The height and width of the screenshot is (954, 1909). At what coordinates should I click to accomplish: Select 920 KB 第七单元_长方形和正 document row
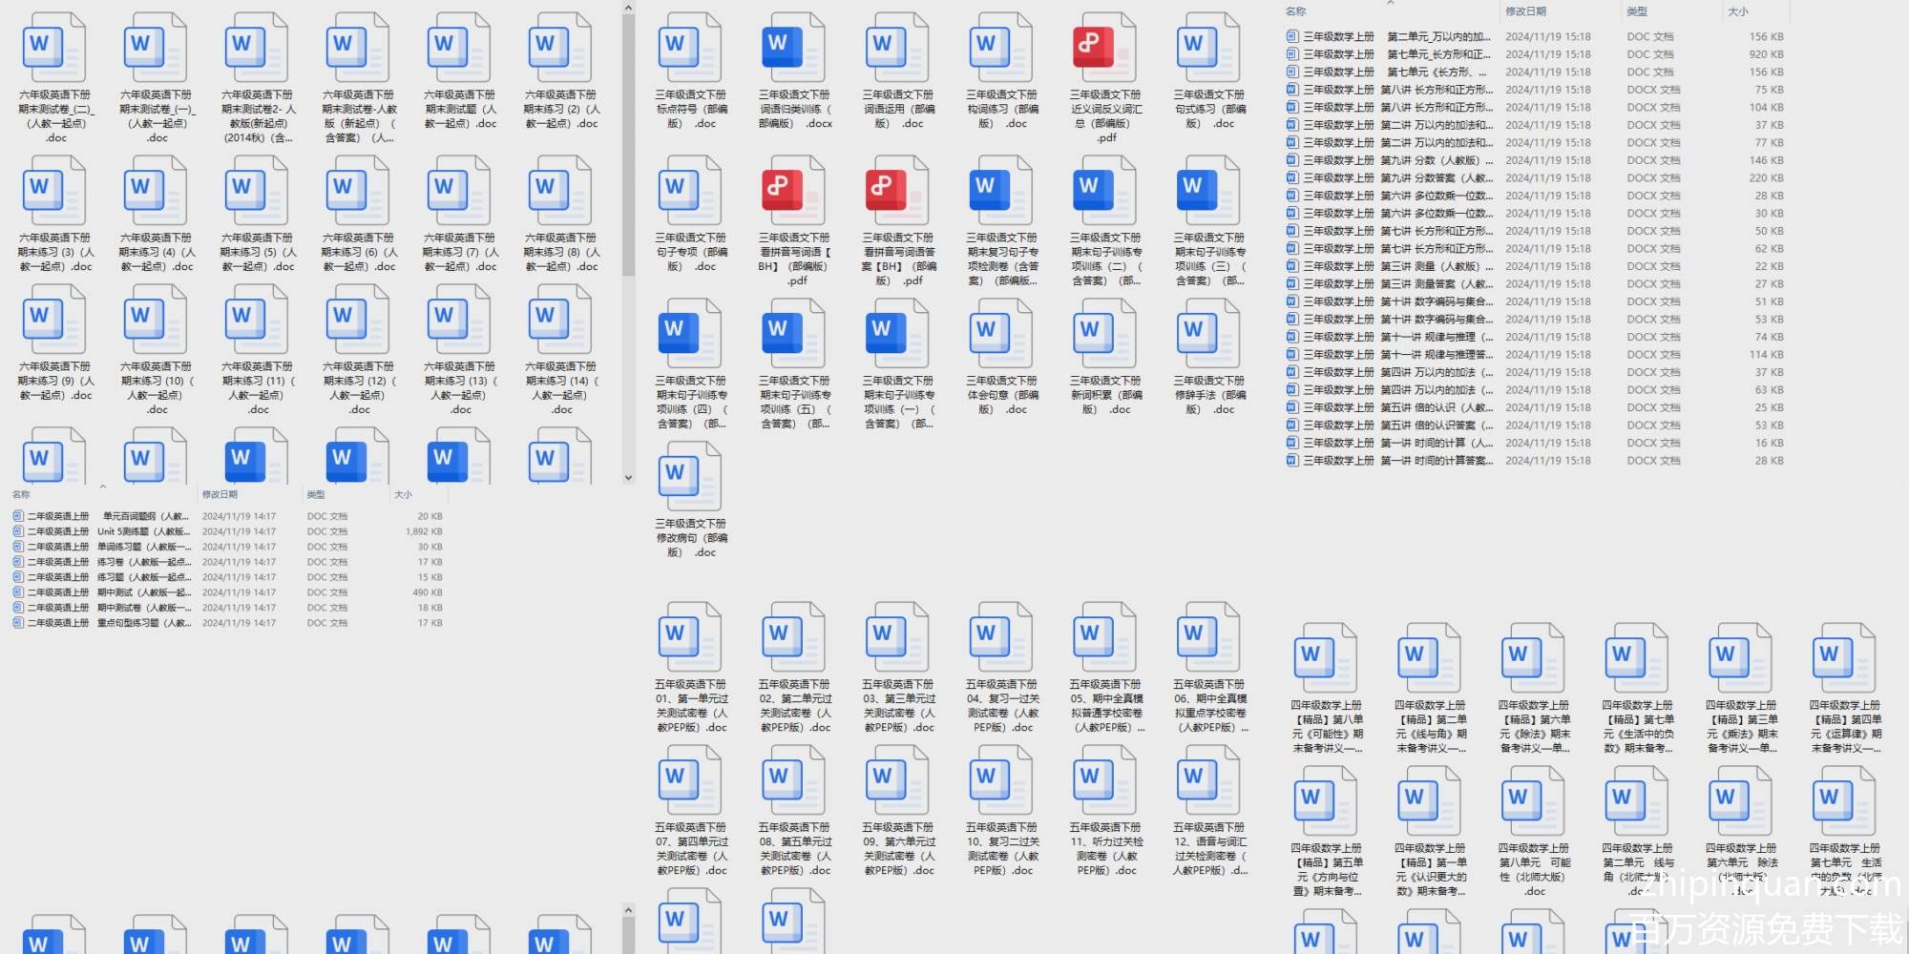(x=1394, y=54)
